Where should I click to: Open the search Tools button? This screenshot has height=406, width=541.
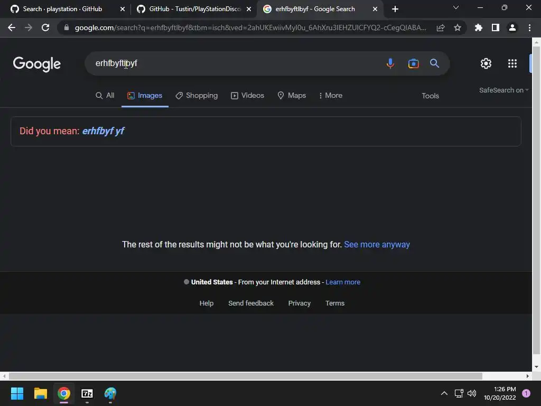(430, 96)
